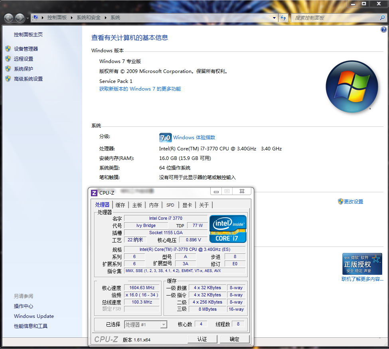Screen dimensions: 389x349
Task: Open 联机了解更多内容 link
Action: [362, 279]
